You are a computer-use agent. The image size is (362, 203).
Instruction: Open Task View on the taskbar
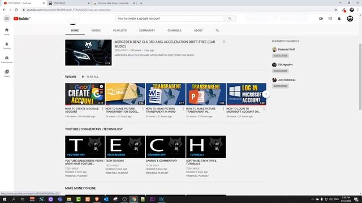[x=23, y=199]
